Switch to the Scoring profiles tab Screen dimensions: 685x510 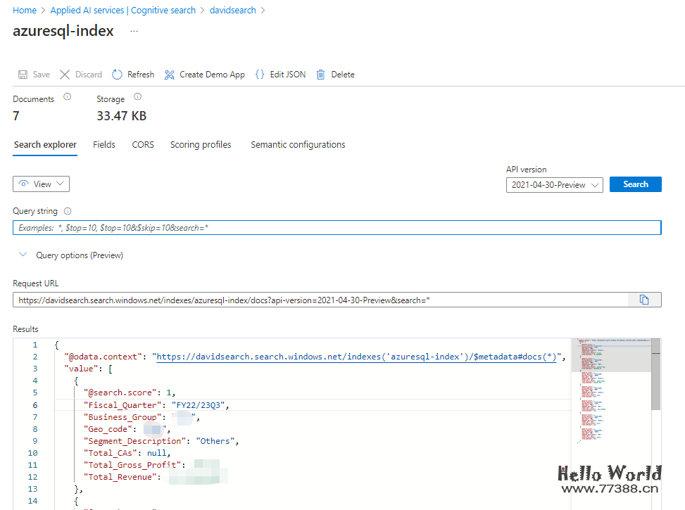tap(201, 145)
